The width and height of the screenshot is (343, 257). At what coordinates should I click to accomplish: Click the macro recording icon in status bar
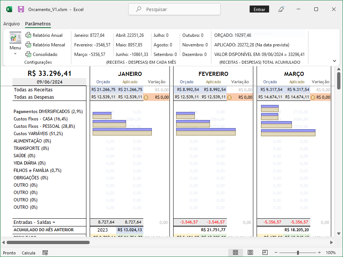(x=45, y=253)
